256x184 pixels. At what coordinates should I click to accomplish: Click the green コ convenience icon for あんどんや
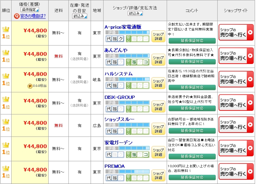[146, 62]
